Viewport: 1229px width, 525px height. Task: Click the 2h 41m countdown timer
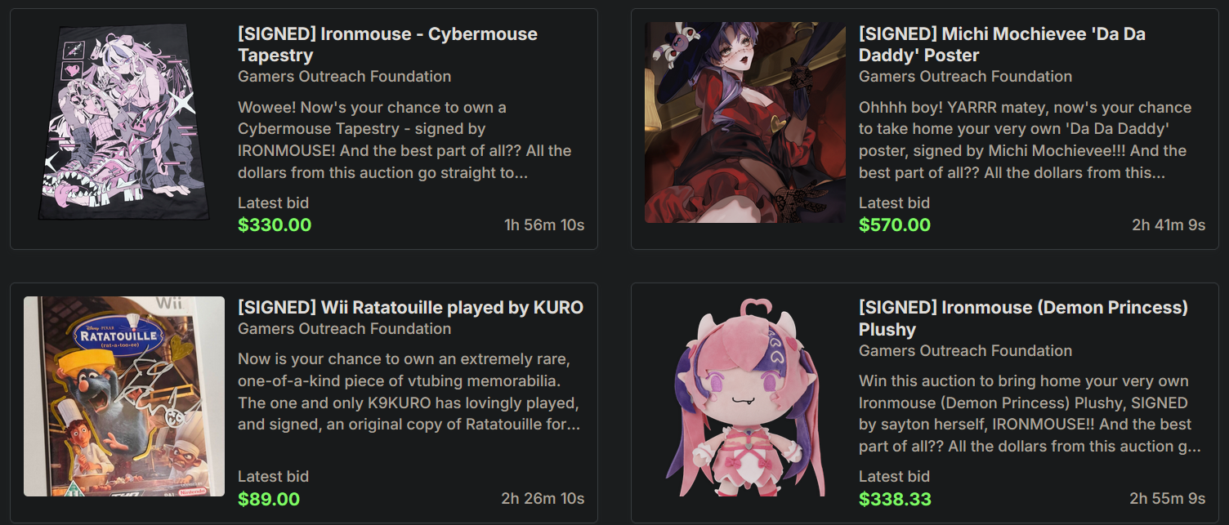coord(1169,225)
